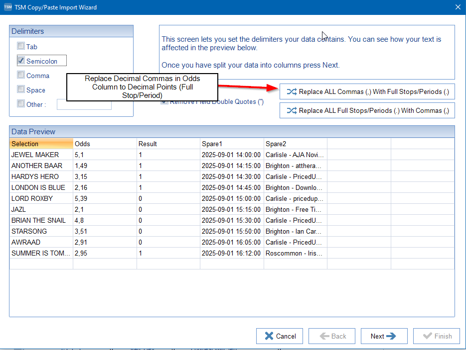This screenshot has height=350, width=466.
Task: Click the right arrow icon on Next
Action: tap(391, 336)
